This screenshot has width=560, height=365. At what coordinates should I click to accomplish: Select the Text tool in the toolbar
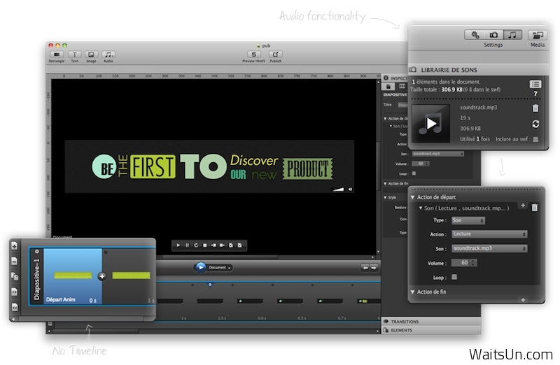point(74,55)
